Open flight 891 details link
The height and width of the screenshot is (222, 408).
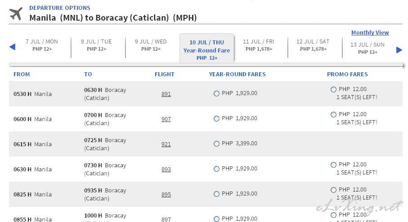click(x=166, y=94)
